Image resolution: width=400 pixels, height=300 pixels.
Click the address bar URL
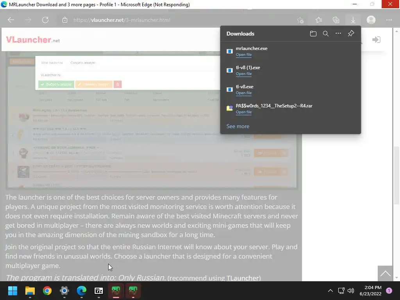[x=122, y=20]
